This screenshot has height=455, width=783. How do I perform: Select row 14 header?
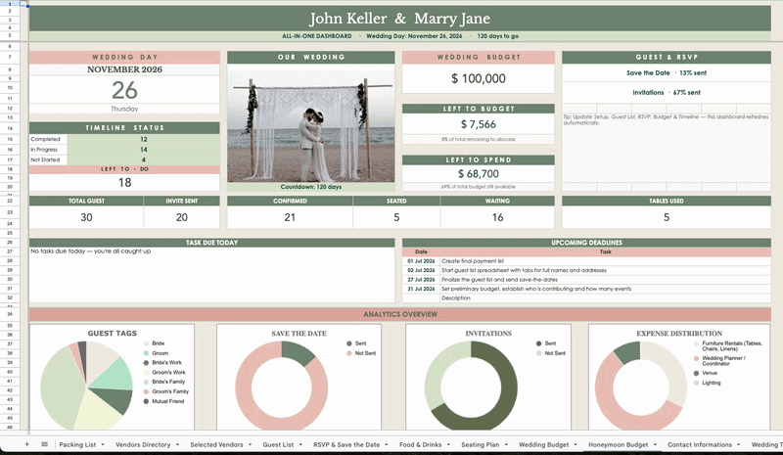click(x=10, y=128)
